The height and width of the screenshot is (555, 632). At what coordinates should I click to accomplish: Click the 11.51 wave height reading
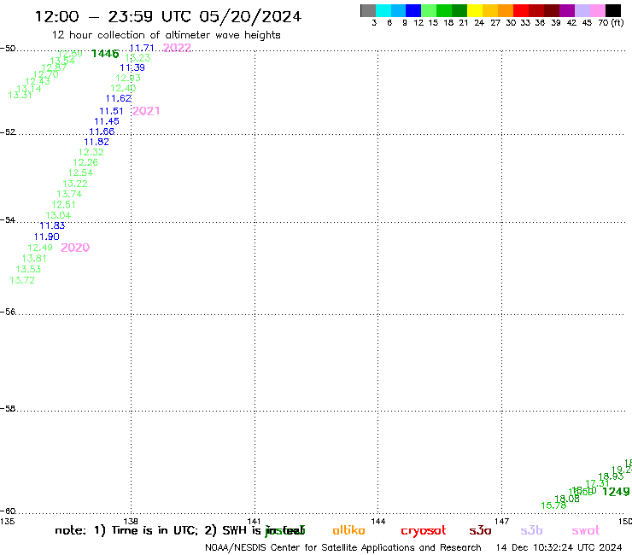coord(111,111)
